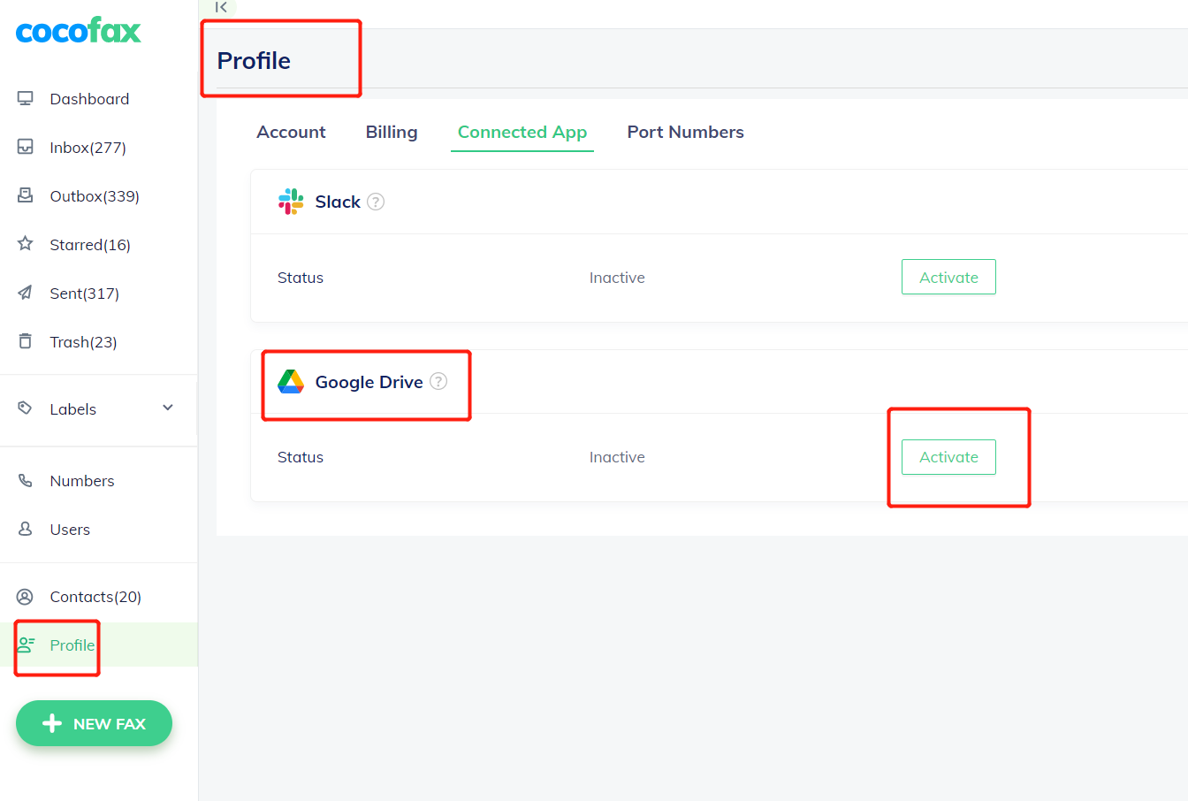
Task: Open Starred(16) folder
Action: 90,245
